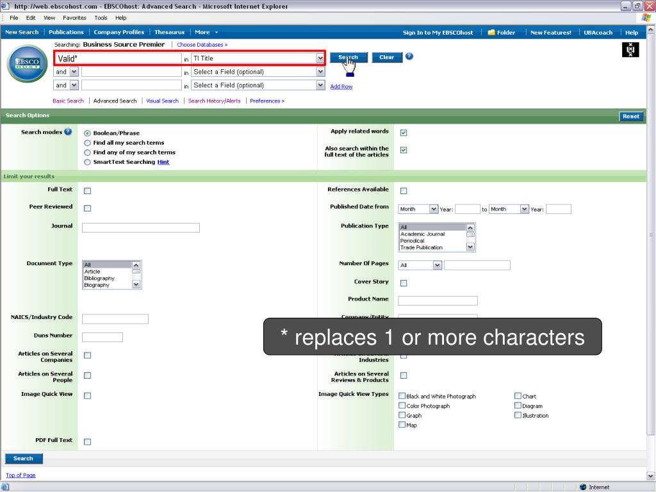Screen dimensions: 656x492
Task: Click the EBSCOhost logo
Action: tap(28, 63)
